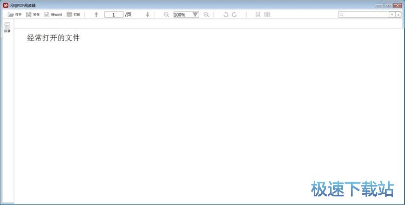The width and height of the screenshot is (405, 205).
Task: Click the 另存 save-as icon
Action: click(29, 15)
